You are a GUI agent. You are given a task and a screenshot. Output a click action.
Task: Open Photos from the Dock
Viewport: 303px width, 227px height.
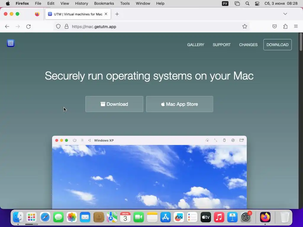[x=72, y=217]
